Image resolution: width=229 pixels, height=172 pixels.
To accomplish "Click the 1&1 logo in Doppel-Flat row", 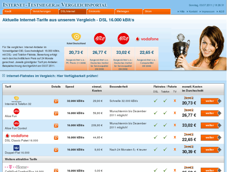I will coord(16,148).
